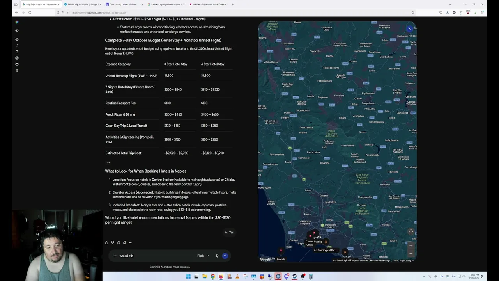Image resolution: width=499 pixels, height=281 pixels.
Task: Close the map panel with X
Action: tap(409, 28)
